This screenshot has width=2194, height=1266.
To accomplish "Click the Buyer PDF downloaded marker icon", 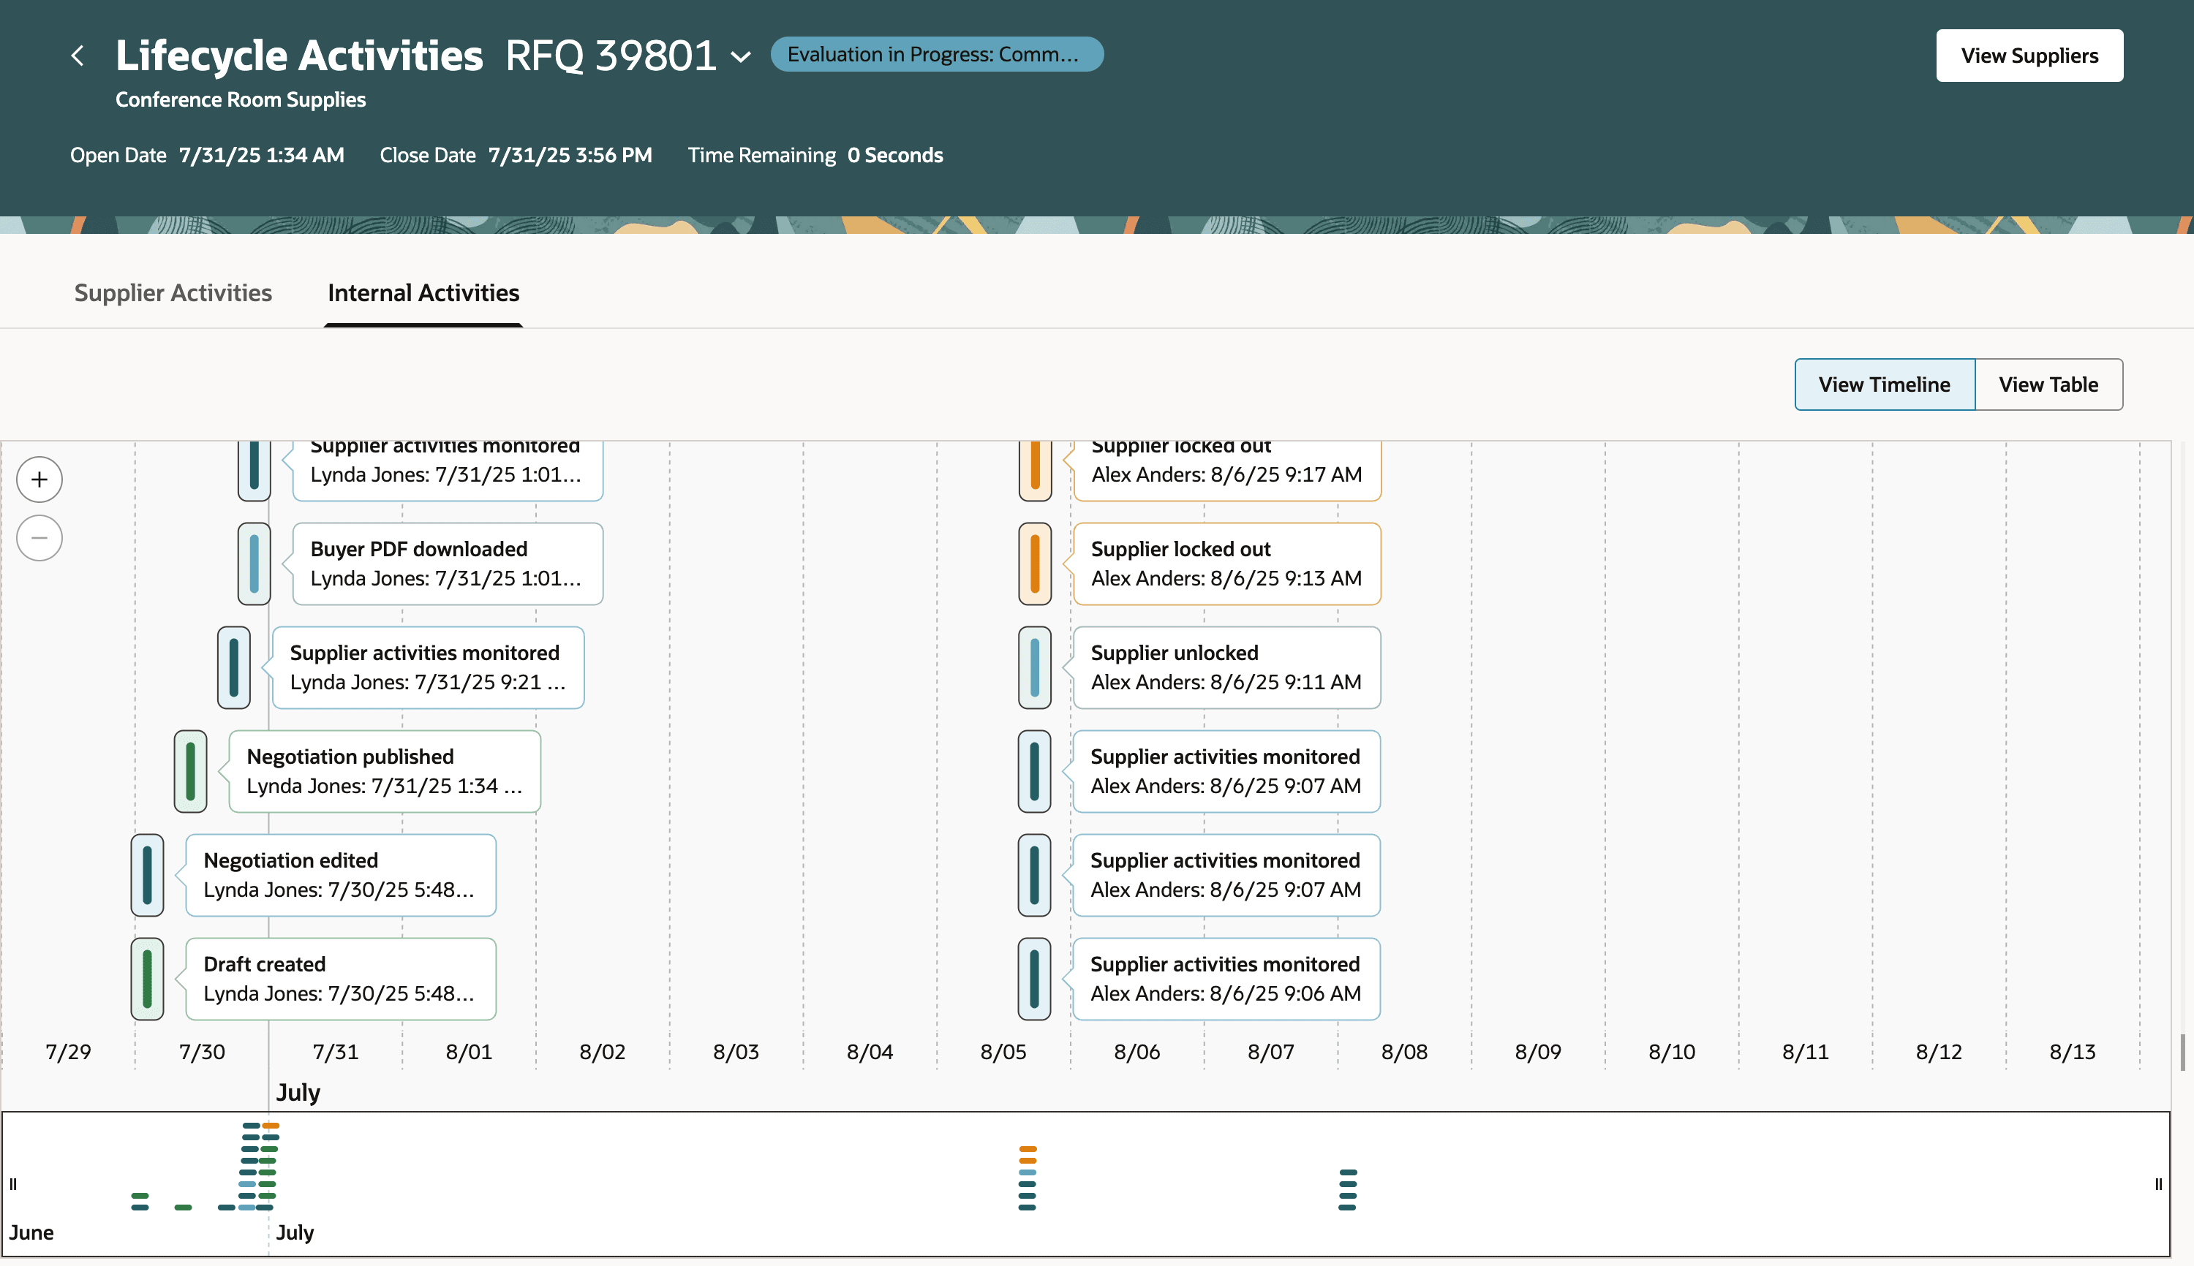I will point(254,564).
